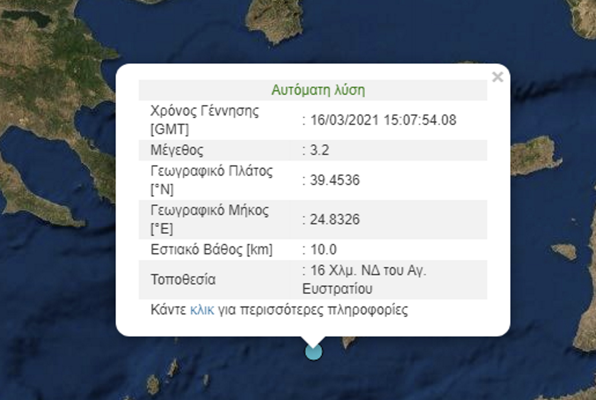Select the 'Εστιακό Βάθος [km]' label

tap(211, 249)
